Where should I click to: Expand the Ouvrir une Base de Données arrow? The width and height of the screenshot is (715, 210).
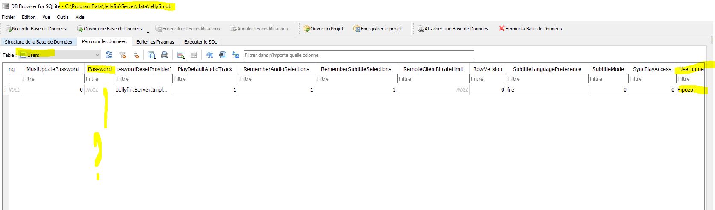(x=148, y=31)
